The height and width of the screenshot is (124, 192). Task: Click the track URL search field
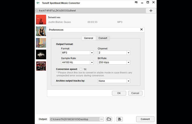point(90,11)
